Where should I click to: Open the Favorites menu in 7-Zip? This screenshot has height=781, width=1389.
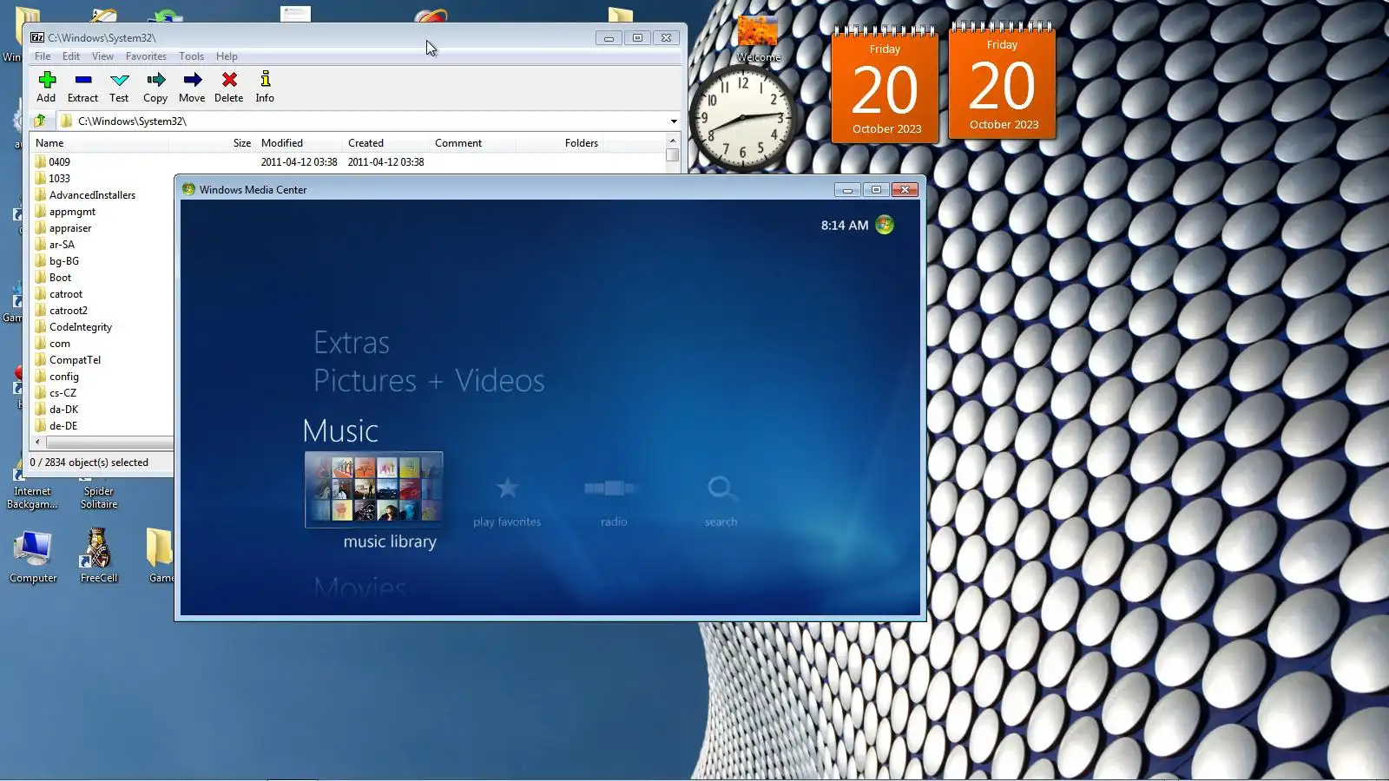tap(146, 56)
